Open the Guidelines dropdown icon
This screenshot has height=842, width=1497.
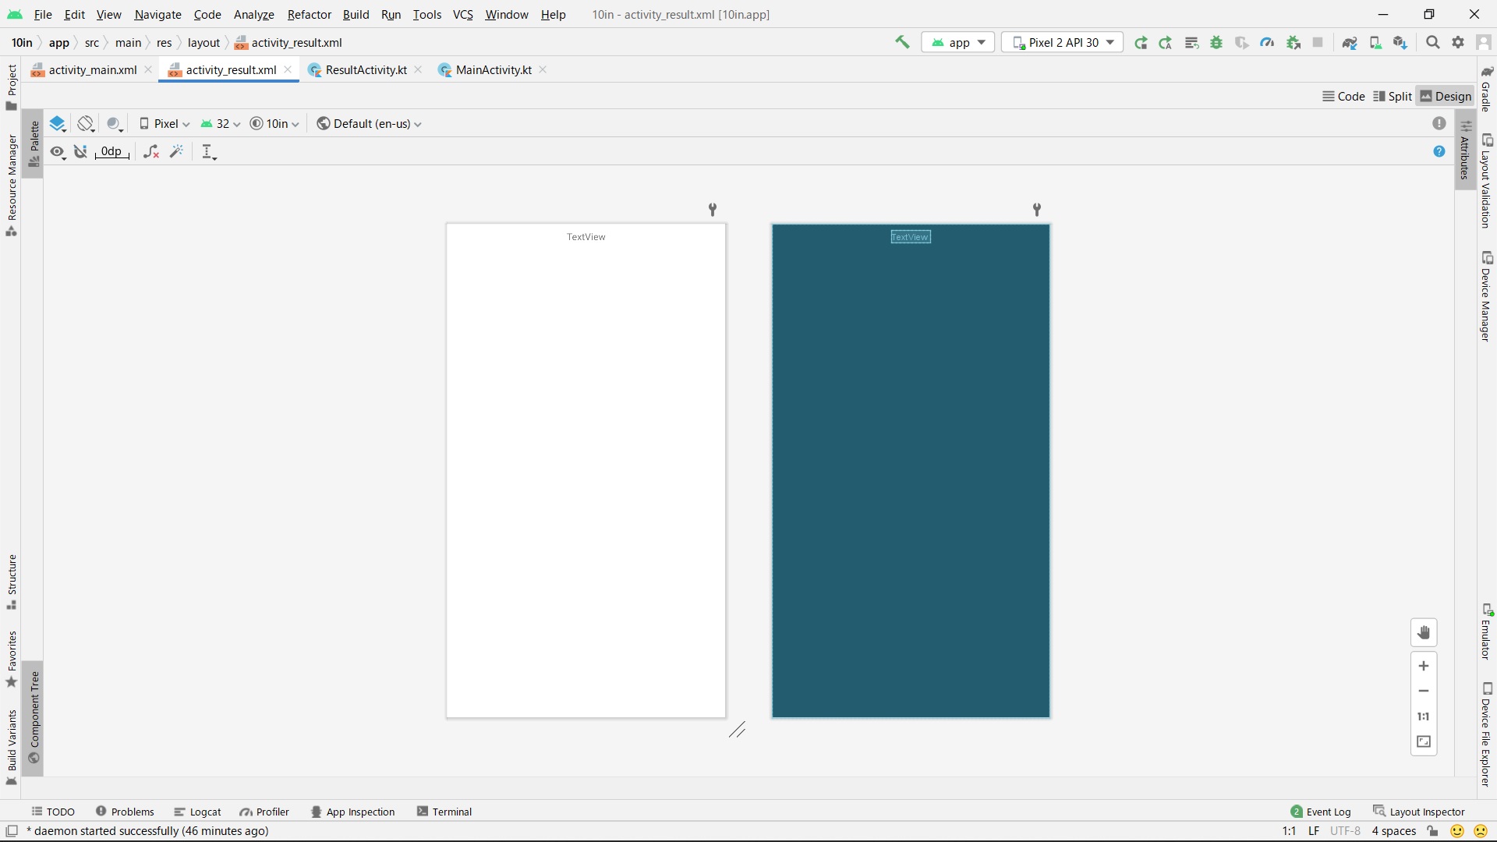[x=208, y=152]
